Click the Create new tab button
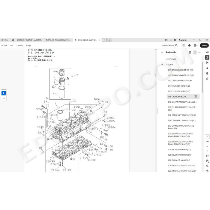 (x=107, y=40)
